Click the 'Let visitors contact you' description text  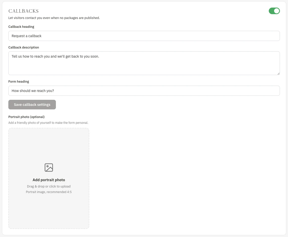point(54,18)
